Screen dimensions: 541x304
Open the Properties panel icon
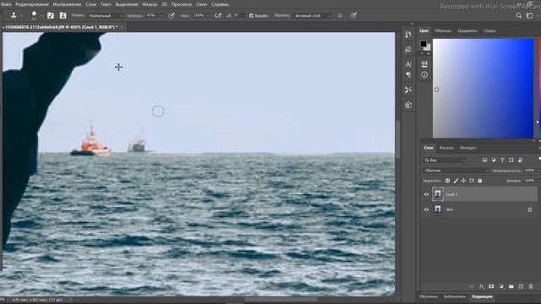click(424, 64)
